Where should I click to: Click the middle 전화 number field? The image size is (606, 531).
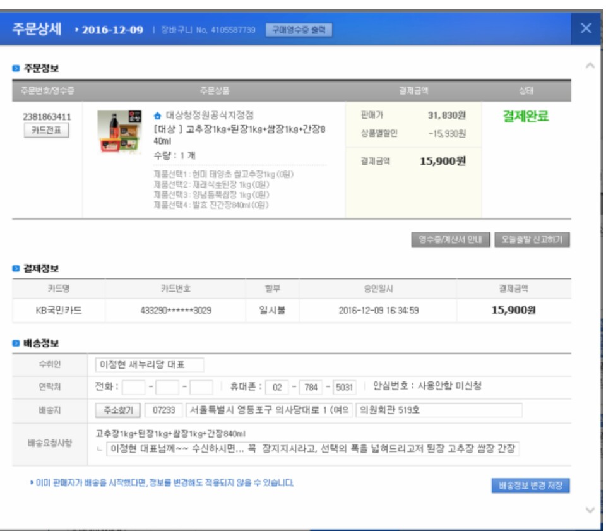(167, 386)
